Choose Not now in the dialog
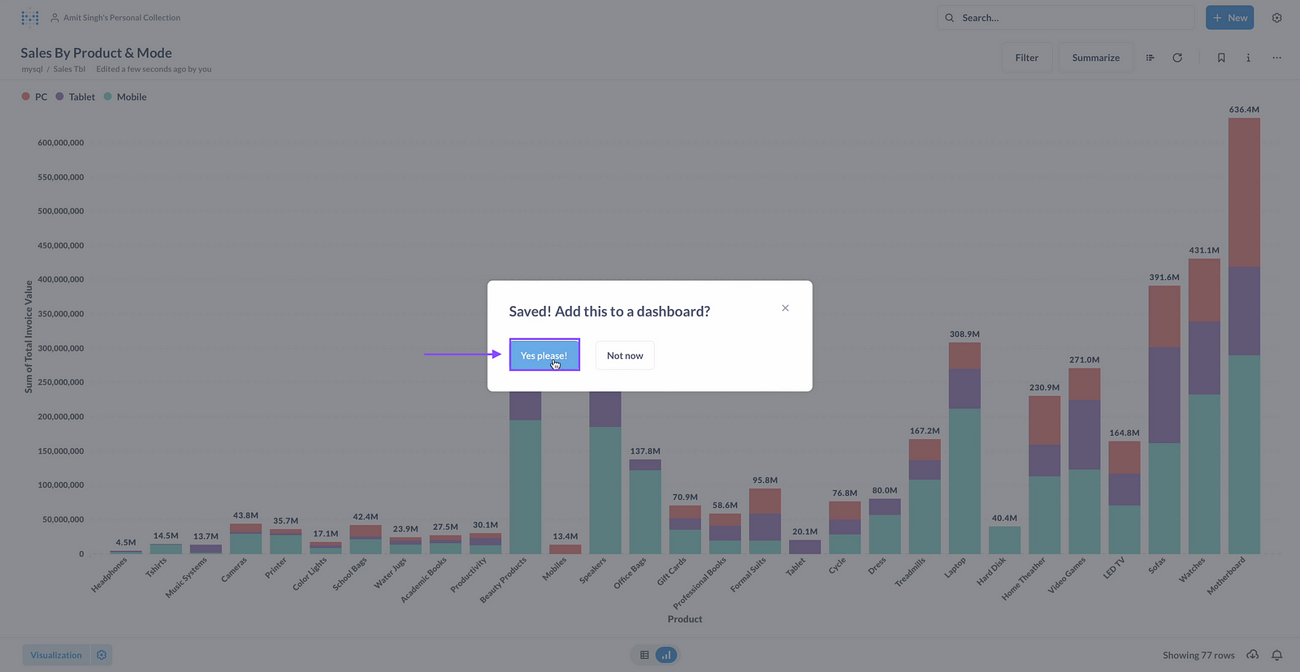Image resolution: width=1300 pixels, height=672 pixels. coord(625,355)
